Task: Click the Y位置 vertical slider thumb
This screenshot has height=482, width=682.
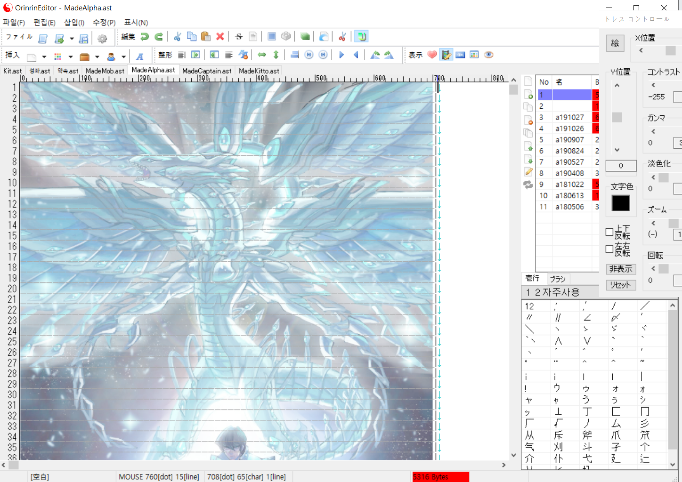Action: [617, 117]
